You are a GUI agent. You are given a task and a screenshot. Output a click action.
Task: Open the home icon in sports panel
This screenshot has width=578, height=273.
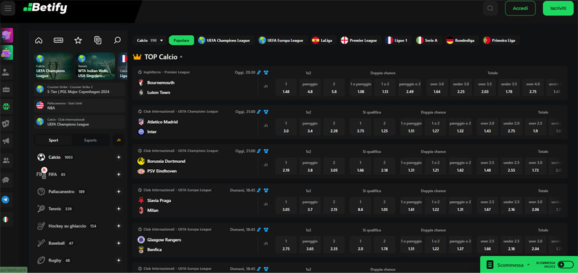click(39, 40)
